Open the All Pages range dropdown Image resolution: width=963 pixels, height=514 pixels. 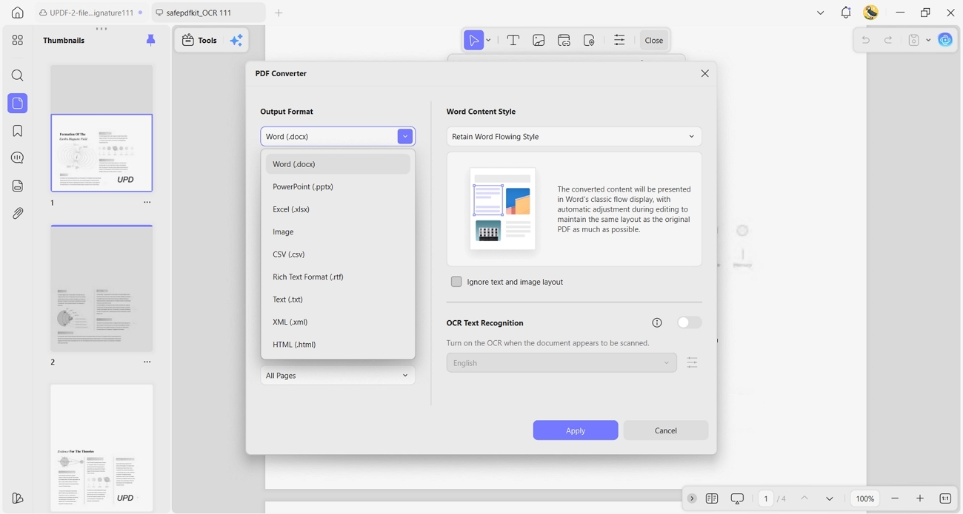click(x=338, y=376)
